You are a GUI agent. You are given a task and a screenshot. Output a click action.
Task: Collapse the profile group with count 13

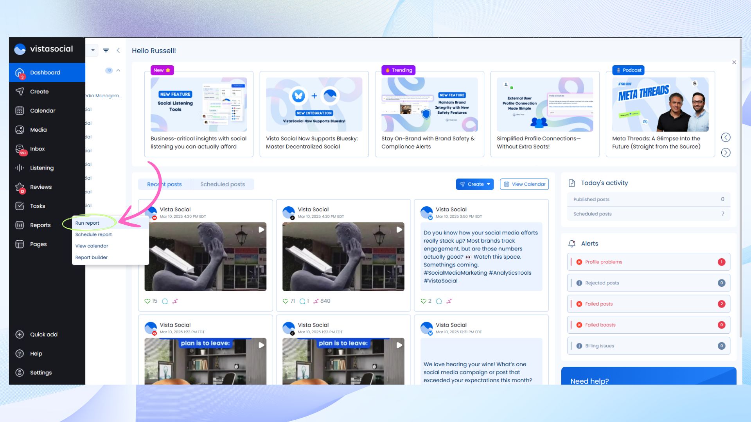[x=118, y=70]
